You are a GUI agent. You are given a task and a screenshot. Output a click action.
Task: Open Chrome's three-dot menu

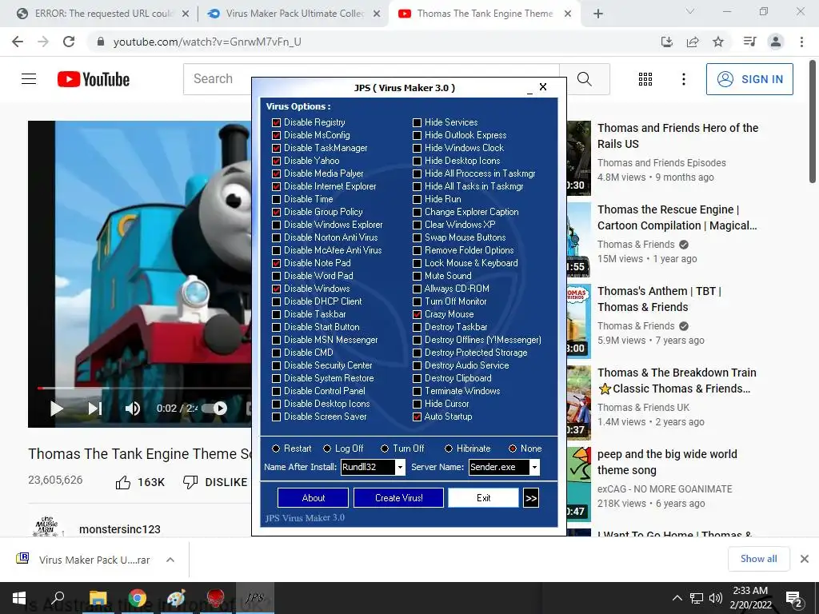(x=801, y=42)
